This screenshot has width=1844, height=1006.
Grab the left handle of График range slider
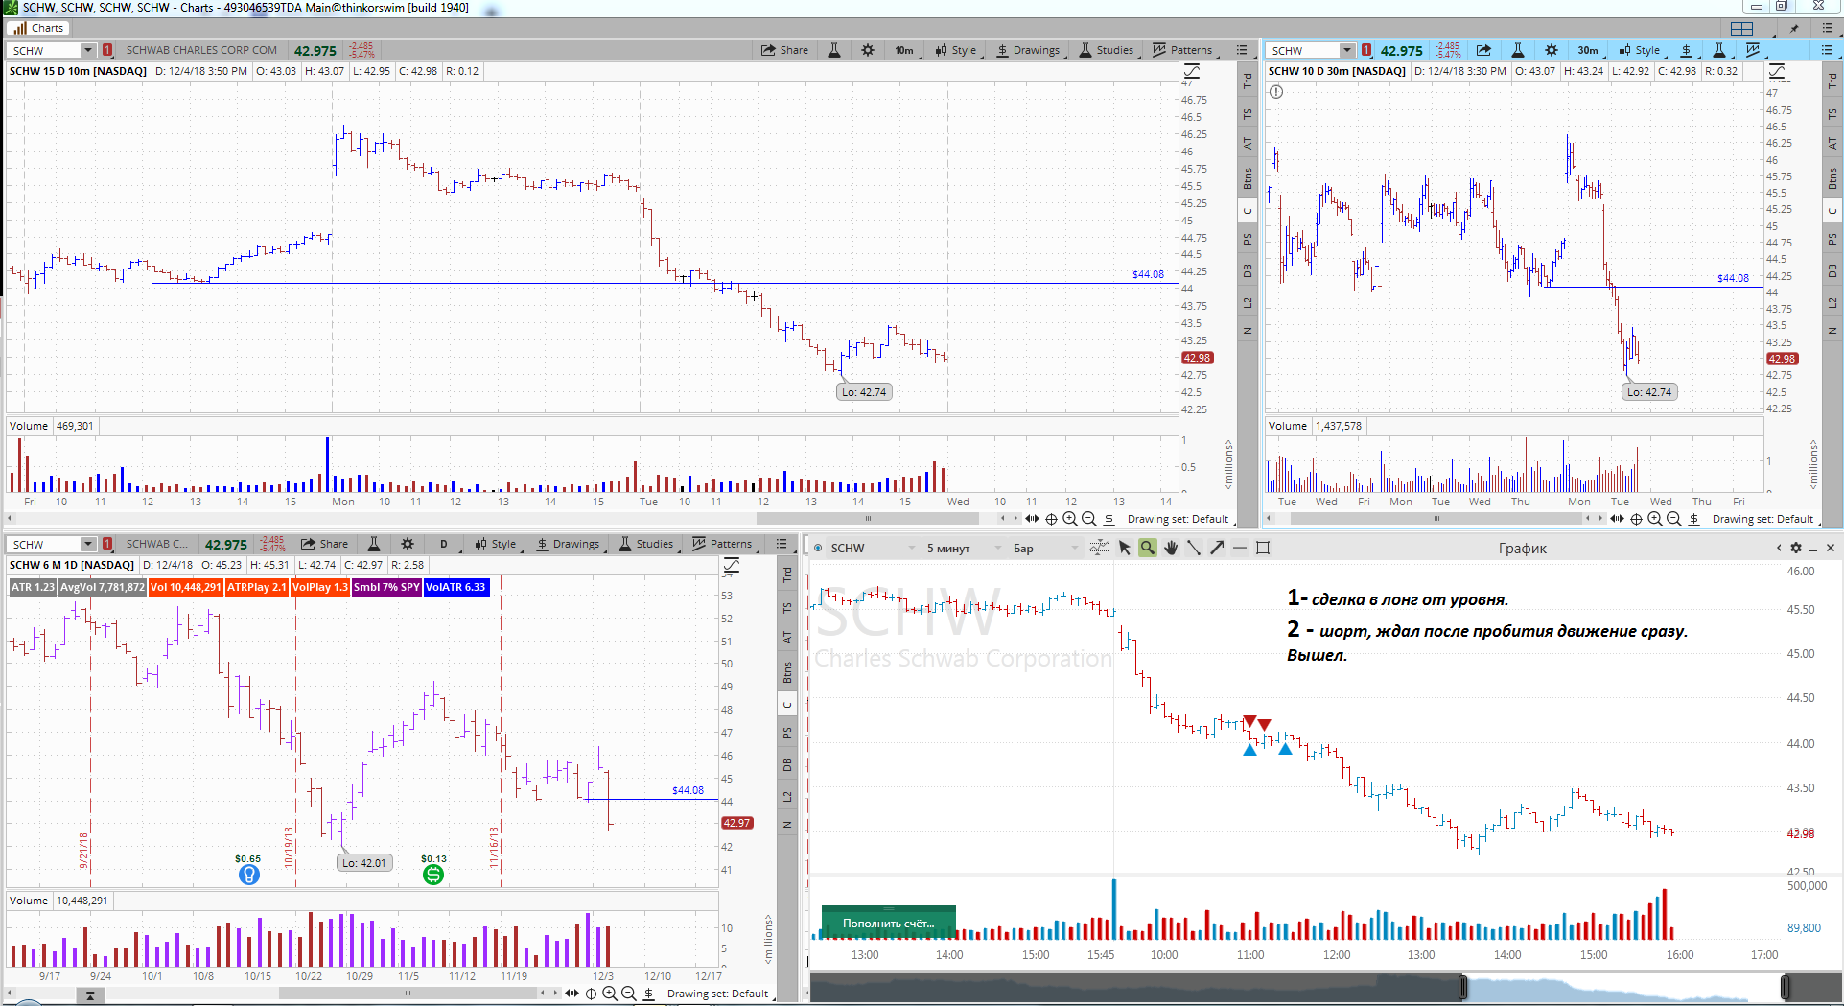pyautogui.click(x=1463, y=987)
